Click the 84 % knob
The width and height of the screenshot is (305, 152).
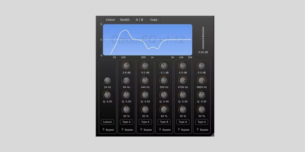[164, 110]
